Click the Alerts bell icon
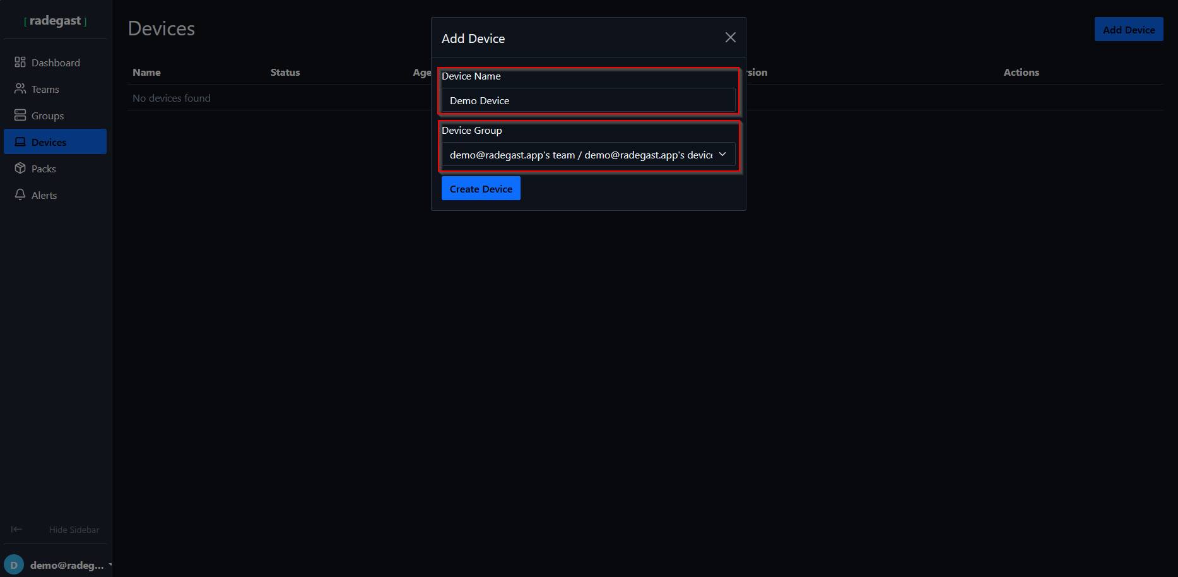Image resolution: width=1178 pixels, height=577 pixels. point(20,194)
